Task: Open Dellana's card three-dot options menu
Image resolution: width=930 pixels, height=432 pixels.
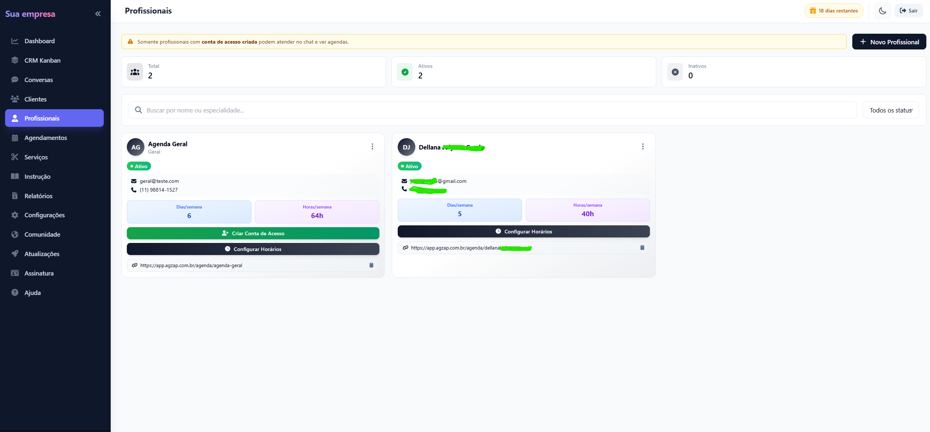Action: click(x=643, y=147)
